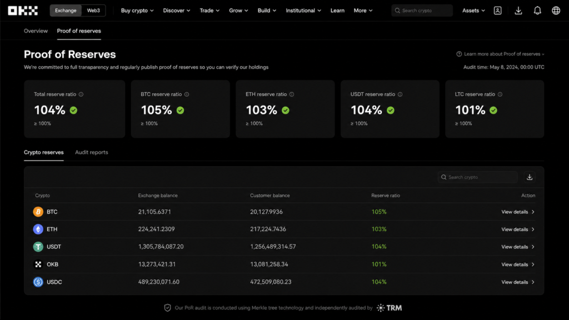
Task: Click the USDT coin icon
Action: (x=38, y=247)
